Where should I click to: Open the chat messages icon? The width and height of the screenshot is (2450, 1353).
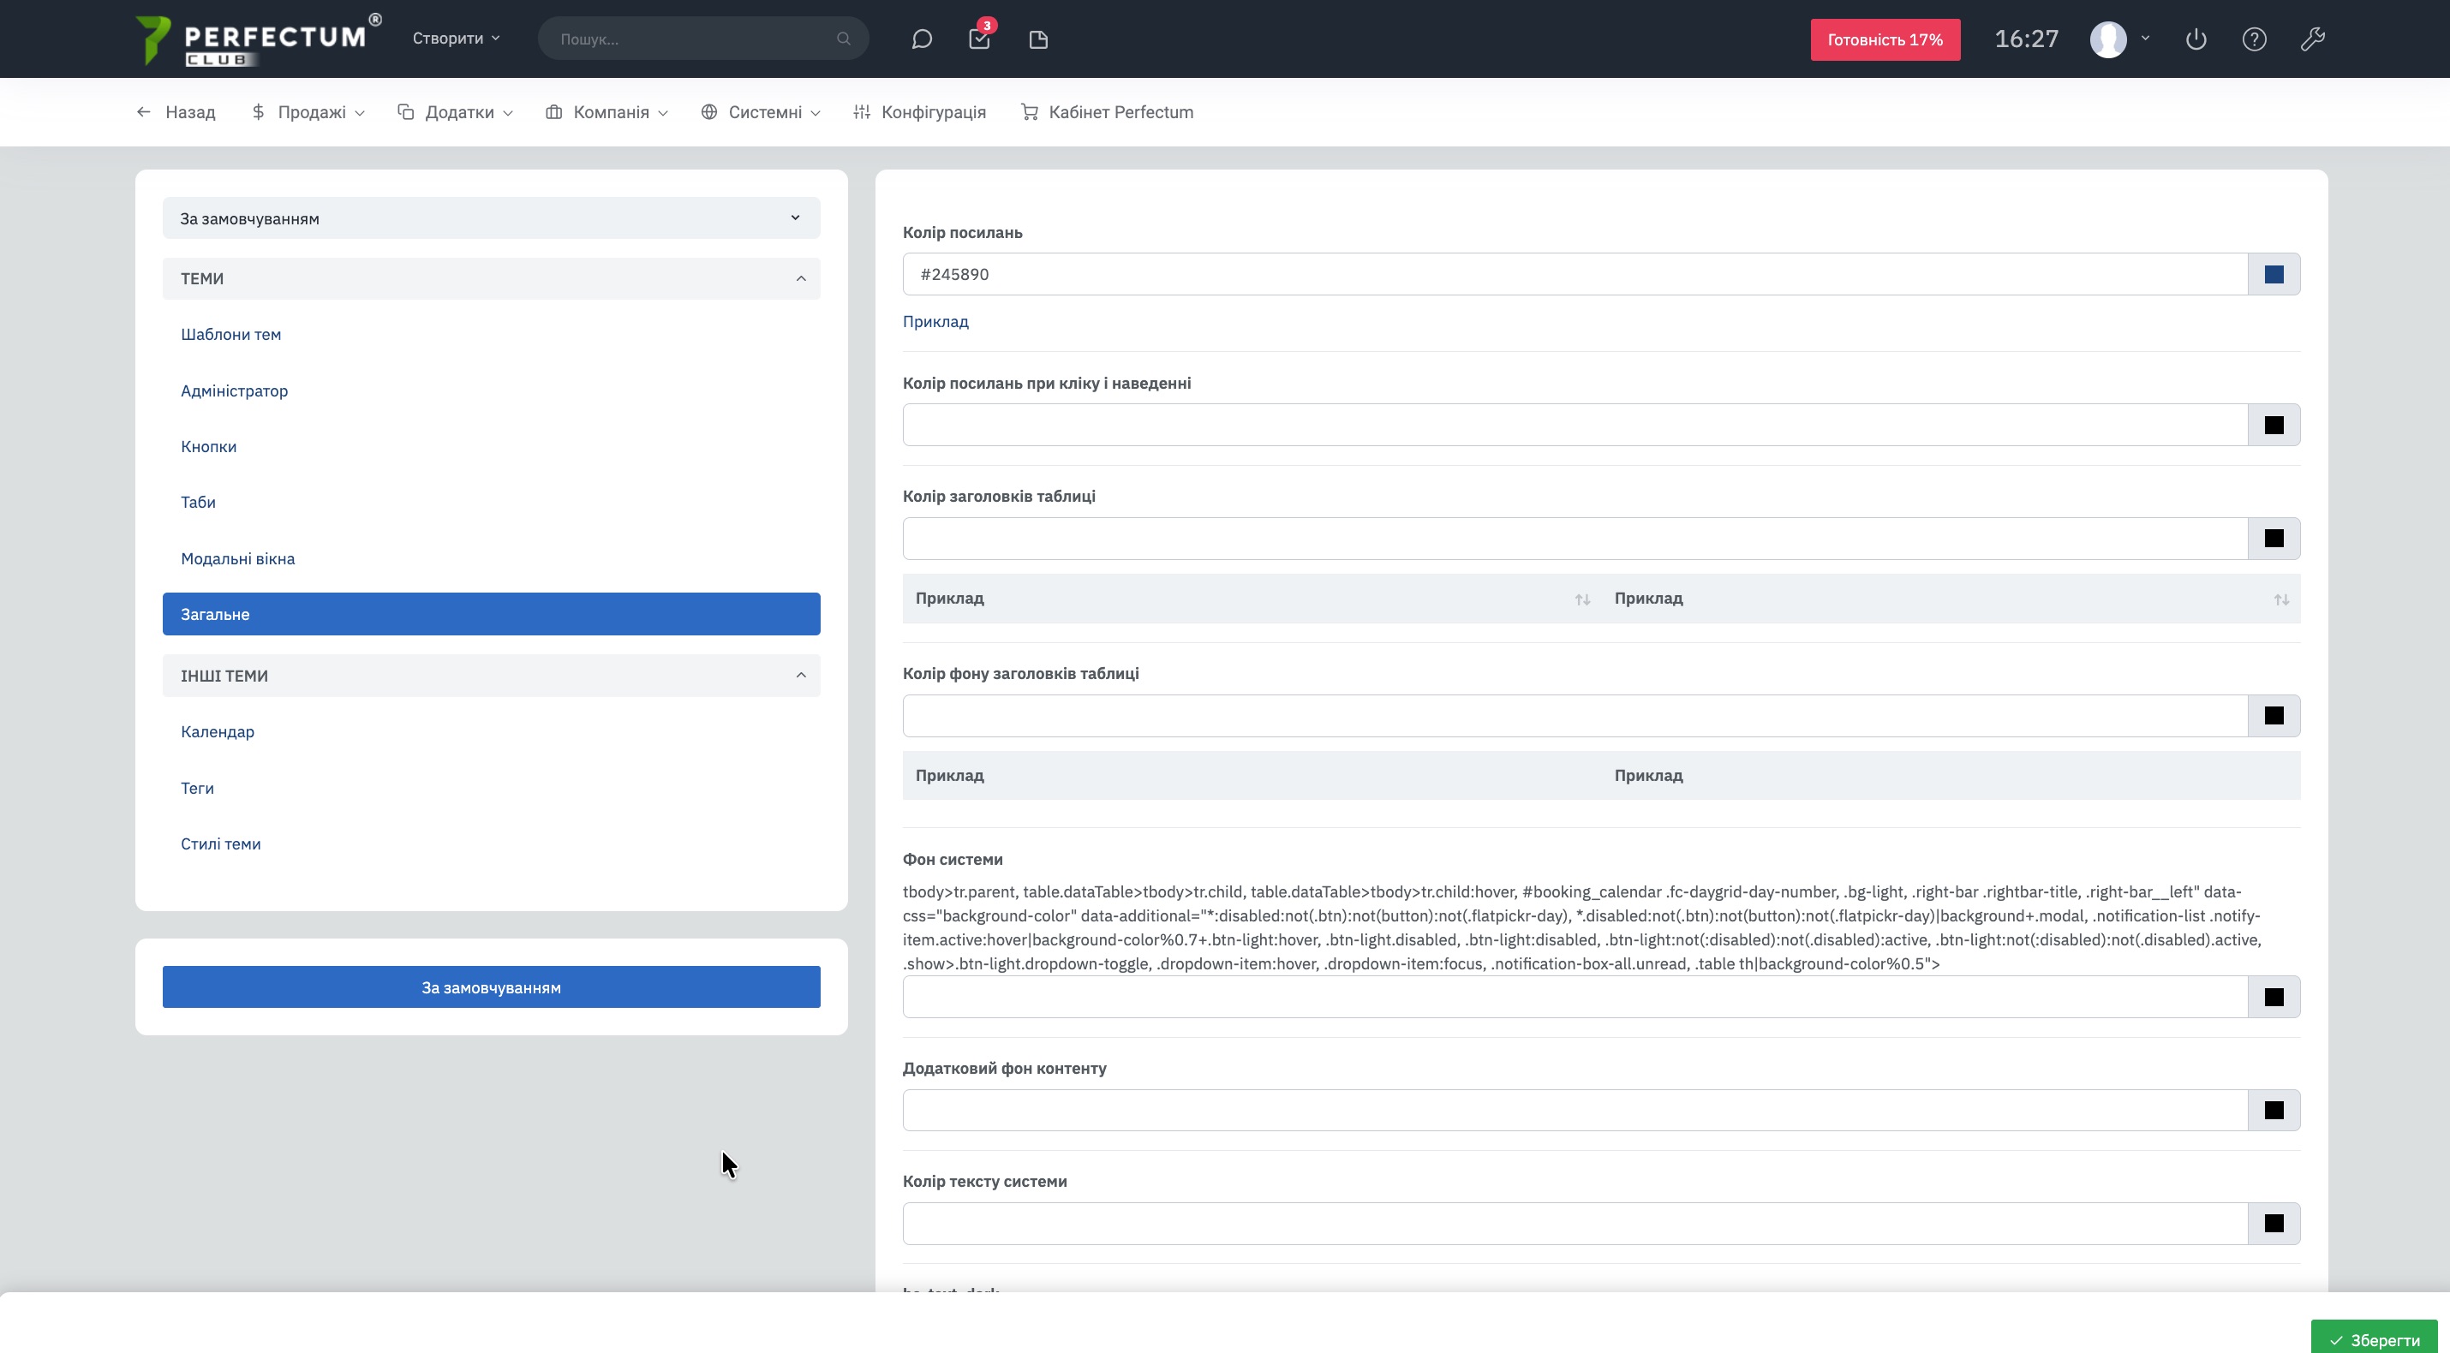921,39
